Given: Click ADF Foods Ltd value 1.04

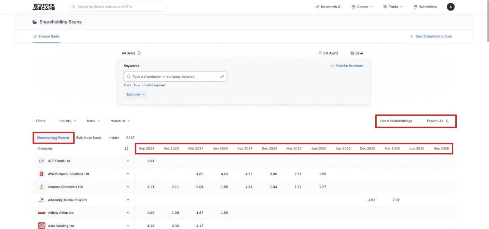Looking at the screenshot, I should tap(151, 161).
